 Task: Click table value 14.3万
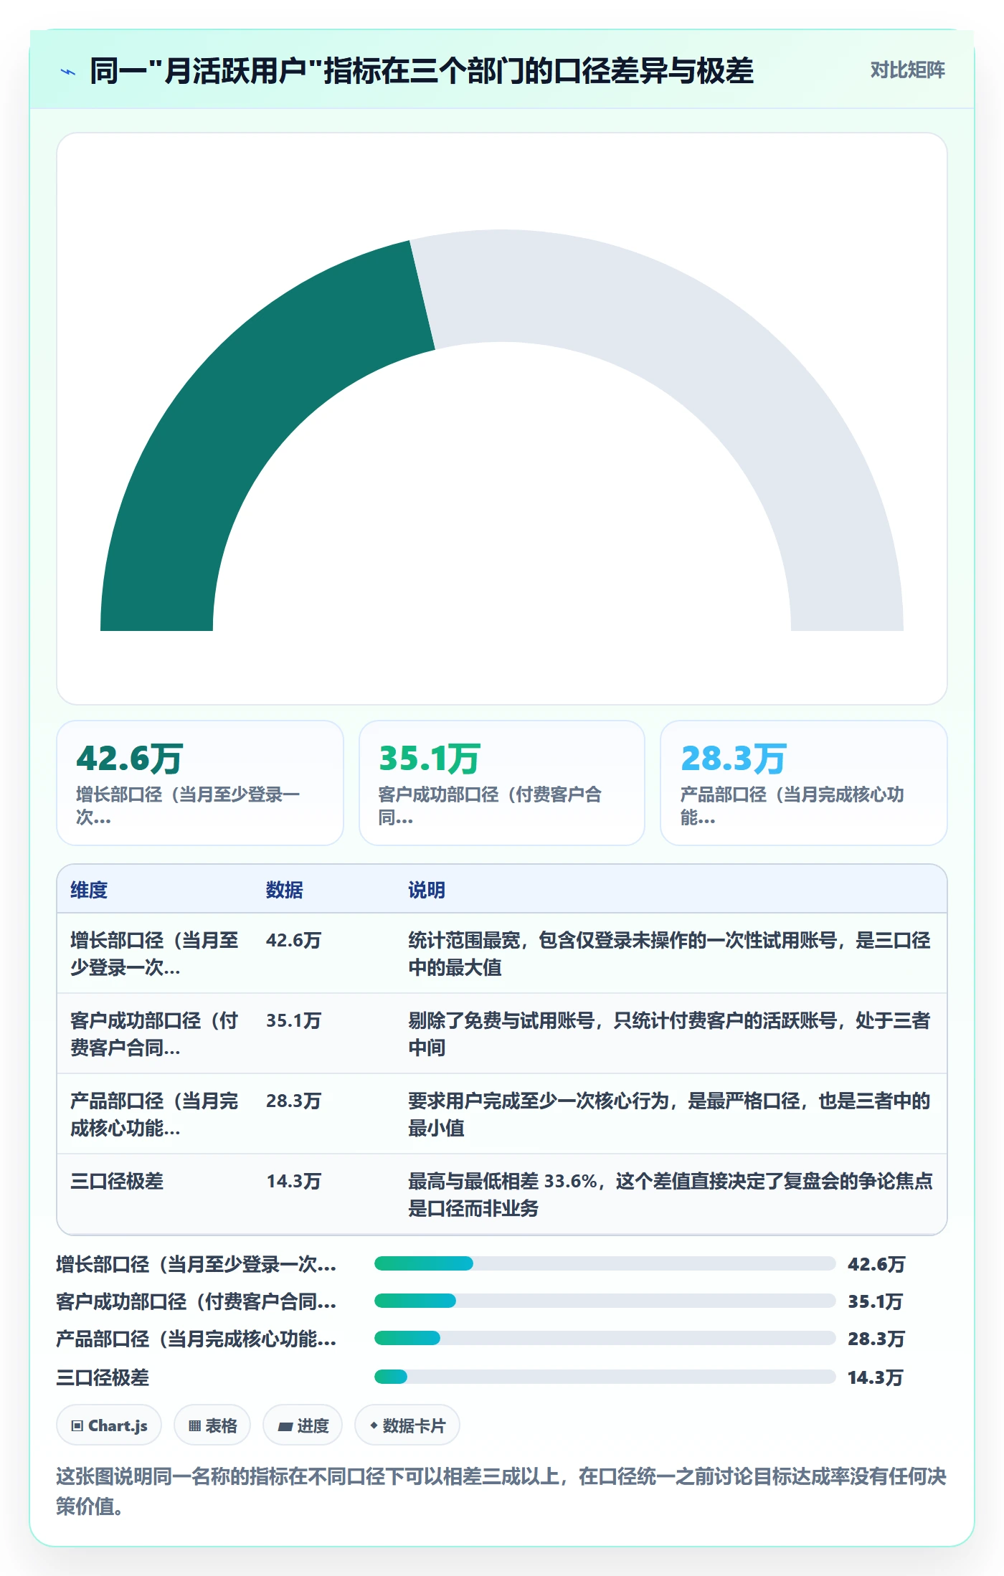tap(293, 1181)
